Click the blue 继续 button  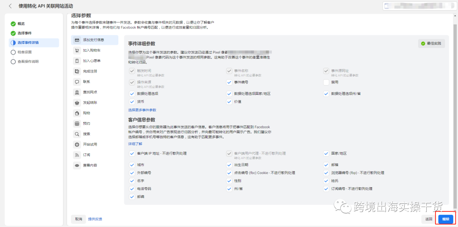coord(446,219)
